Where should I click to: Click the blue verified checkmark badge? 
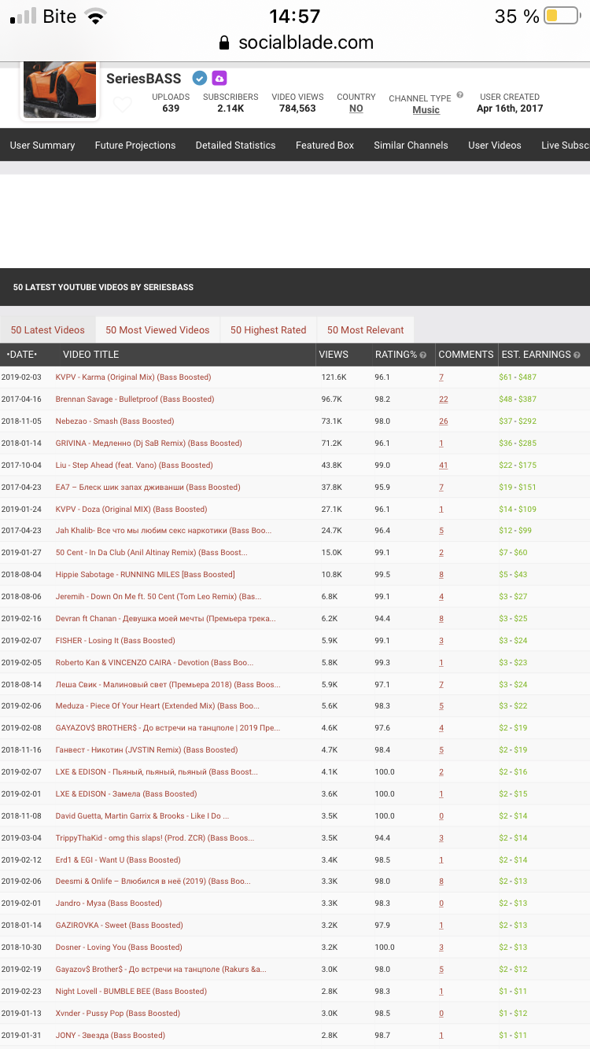coord(200,78)
